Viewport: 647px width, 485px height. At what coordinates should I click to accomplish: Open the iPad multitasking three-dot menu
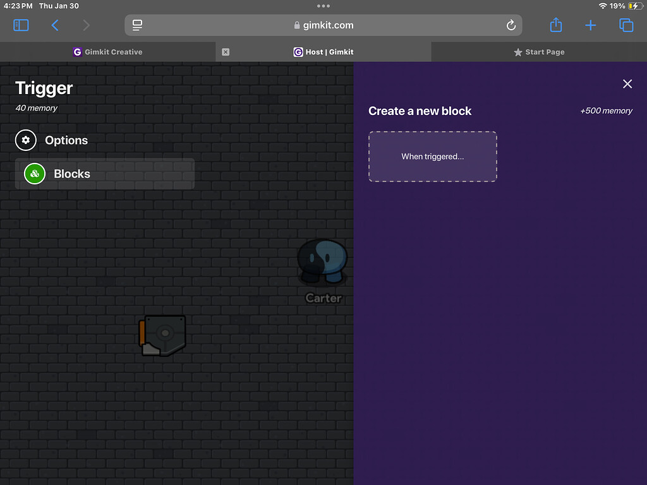pyautogui.click(x=323, y=6)
